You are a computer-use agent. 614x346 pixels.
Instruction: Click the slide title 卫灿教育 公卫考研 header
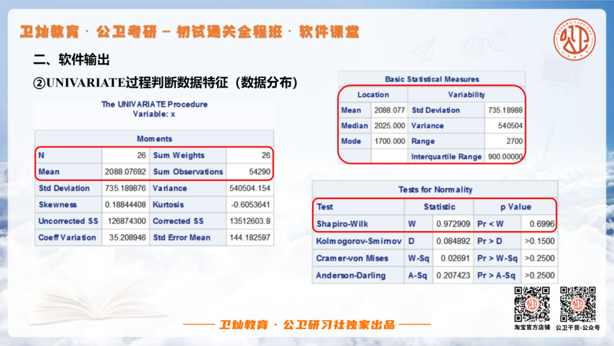coord(189,32)
